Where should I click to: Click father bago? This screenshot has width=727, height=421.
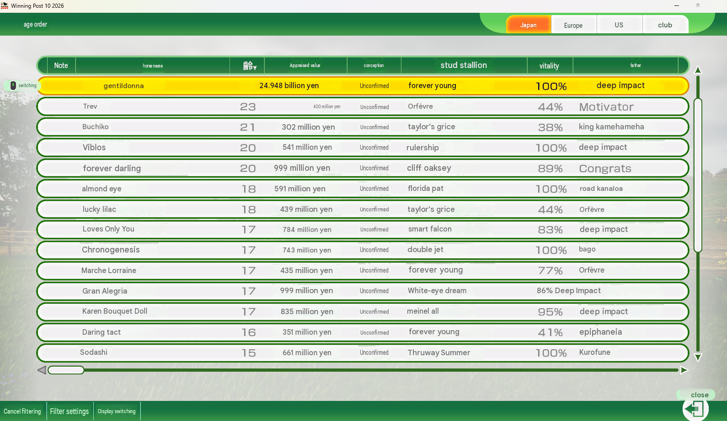click(x=587, y=249)
